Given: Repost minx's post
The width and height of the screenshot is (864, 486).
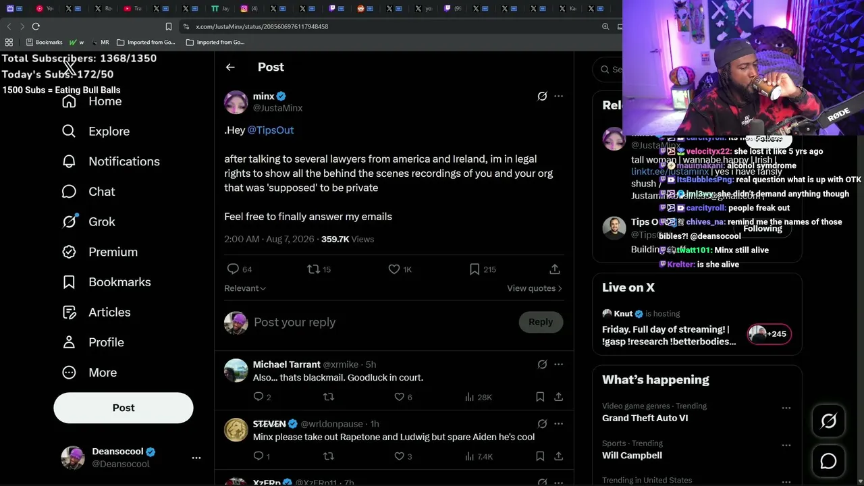Looking at the screenshot, I should pyautogui.click(x=313, y=269).
